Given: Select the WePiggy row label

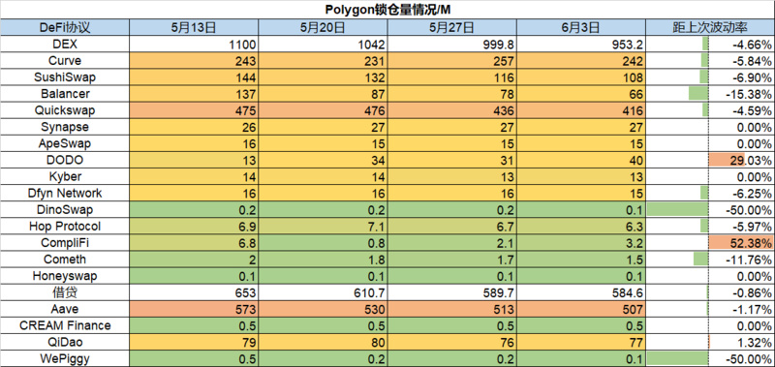Looking at the screenshot, I should pyautogui.click(x=65, y=358).
